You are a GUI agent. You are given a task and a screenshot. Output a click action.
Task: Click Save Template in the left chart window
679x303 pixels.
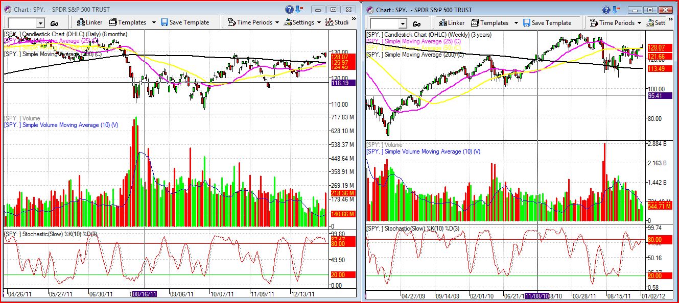[x=185, y=22]
